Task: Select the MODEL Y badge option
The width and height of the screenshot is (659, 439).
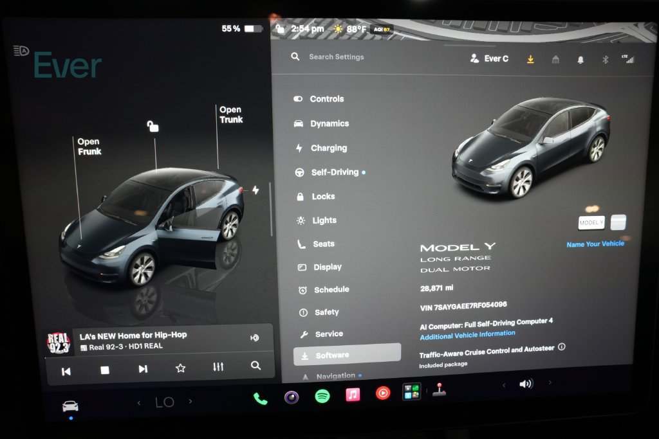Action: [x=591, y=223]
